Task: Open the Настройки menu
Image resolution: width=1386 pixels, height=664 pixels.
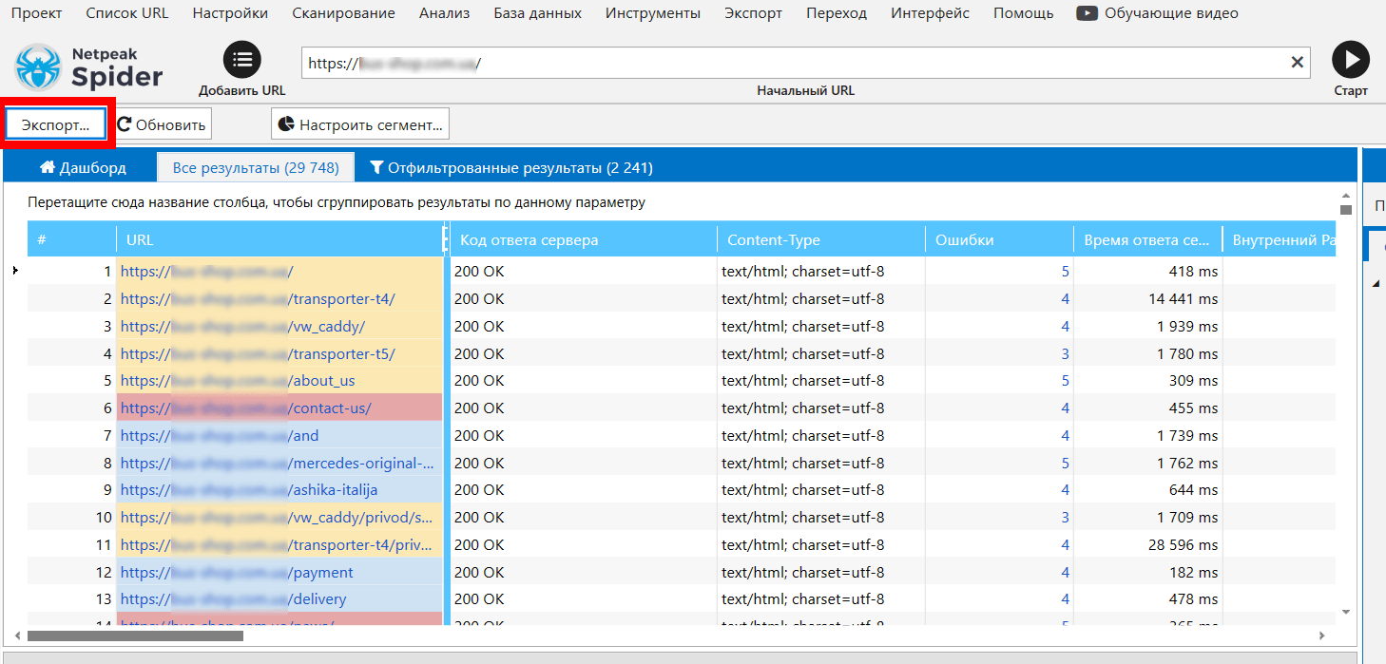Action: (230, 13)
